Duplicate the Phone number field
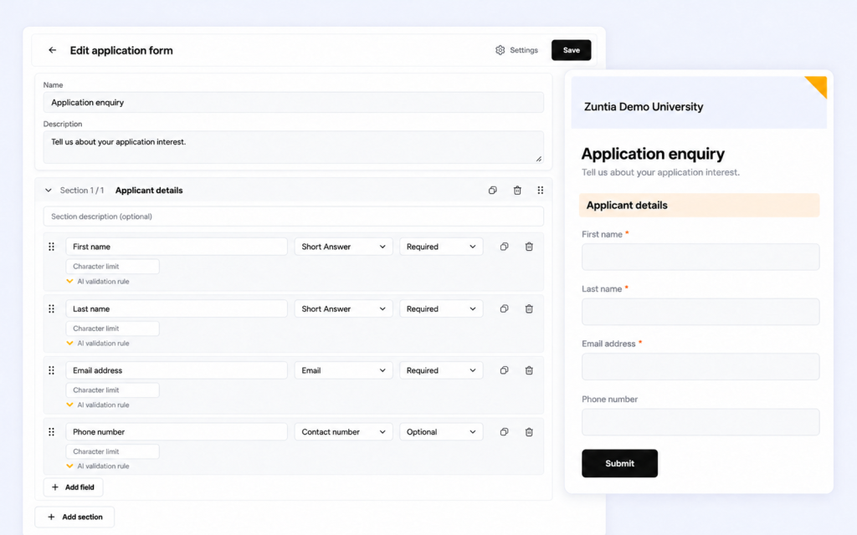Image resolution: width=857 pixels, height=535 pixels. [504, 432]
